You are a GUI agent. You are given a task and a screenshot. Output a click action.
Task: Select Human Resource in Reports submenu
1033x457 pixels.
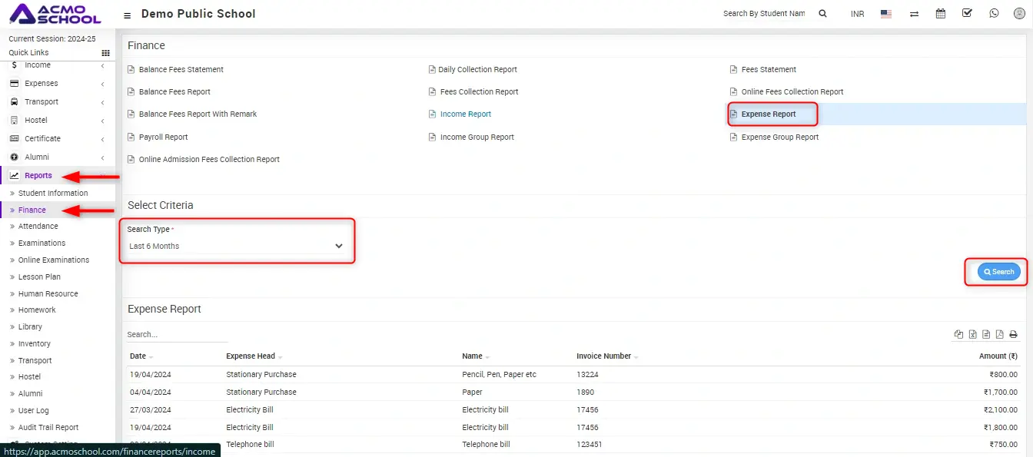pyautogui.click(x=48, y=293)
